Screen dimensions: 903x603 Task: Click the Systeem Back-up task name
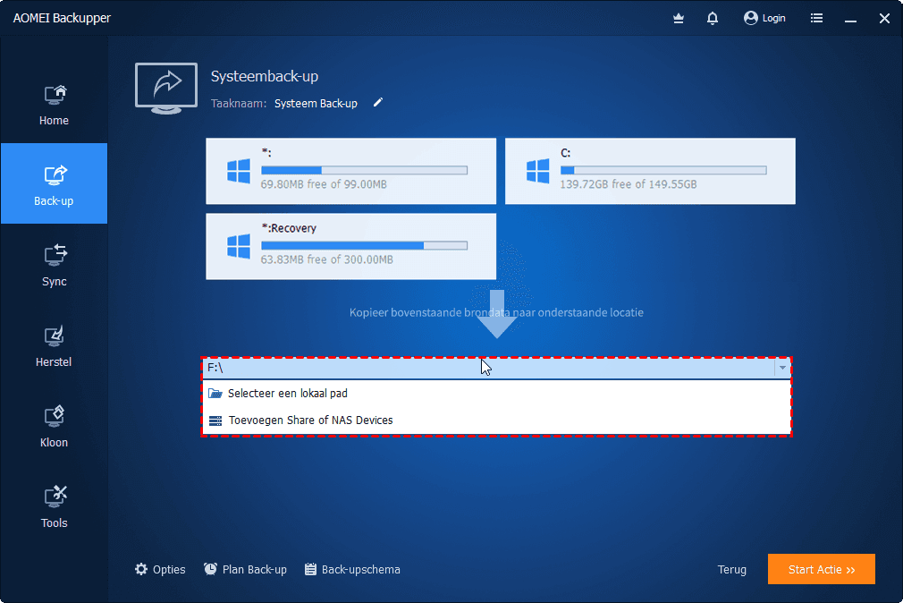[x=316, y=104]
